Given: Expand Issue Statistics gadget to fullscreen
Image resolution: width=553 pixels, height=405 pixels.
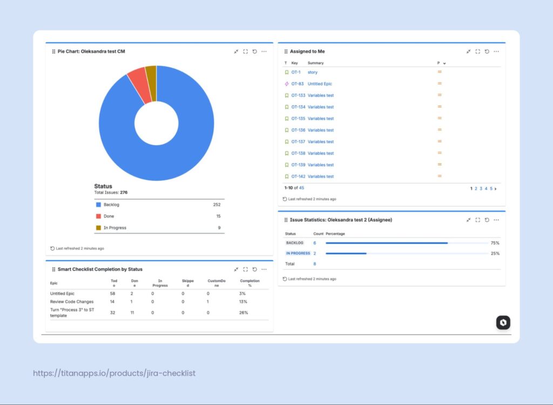Looking at the screenshot, I should [x=478, y=220].
